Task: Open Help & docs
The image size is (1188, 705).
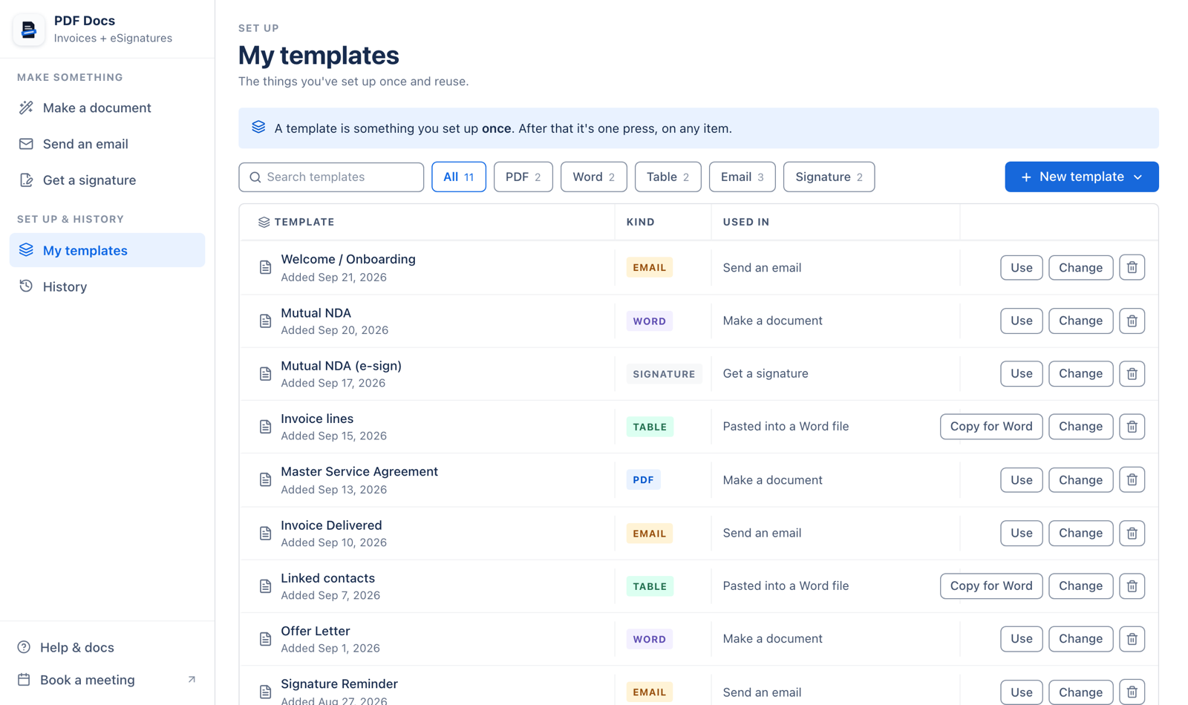Action: pyautogui.click(x=107, y=647)
